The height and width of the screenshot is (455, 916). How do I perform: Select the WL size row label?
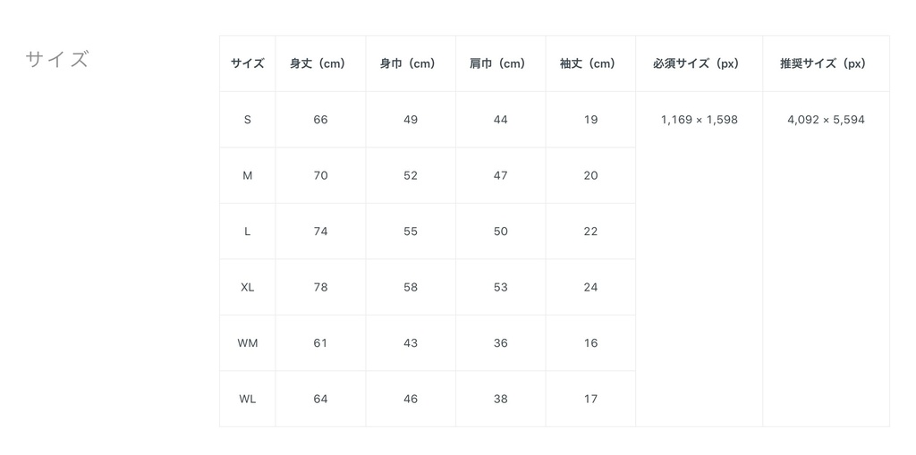pyautogui.click(x=248, y=400)
